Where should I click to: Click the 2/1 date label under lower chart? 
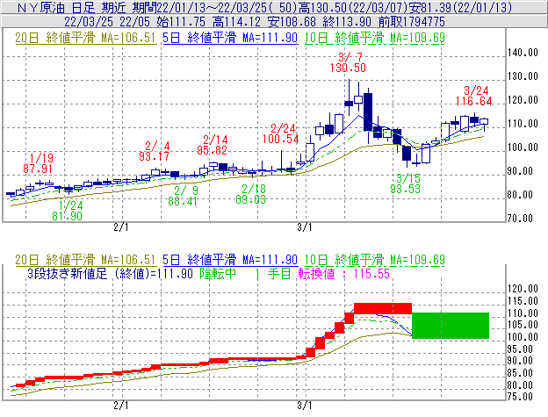121,406
